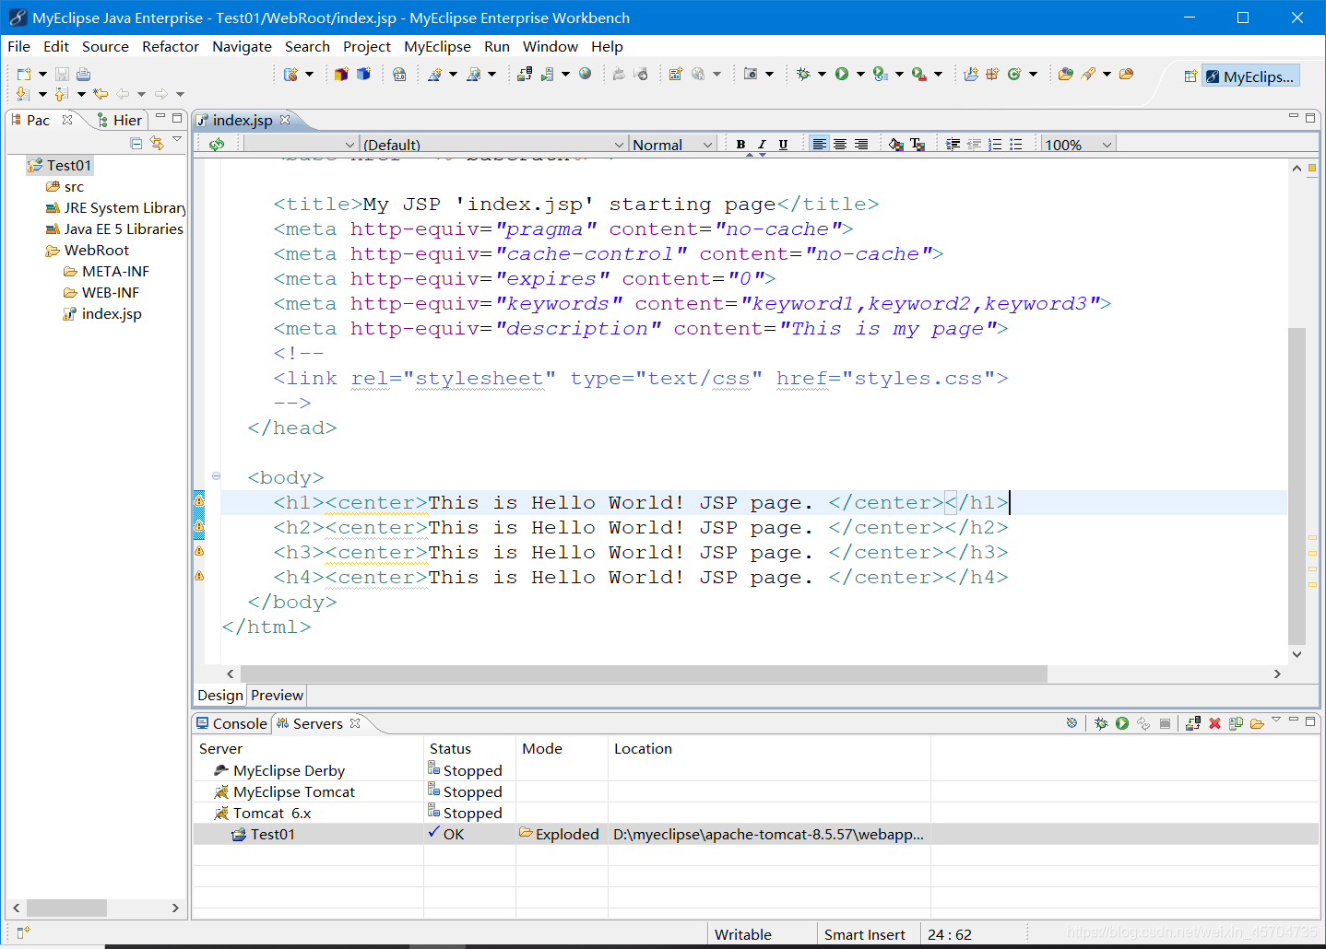This screenshot has width=1326, height=949.
Task: Click the Last Edit Location arrow icon
Action: click(101, 93)
